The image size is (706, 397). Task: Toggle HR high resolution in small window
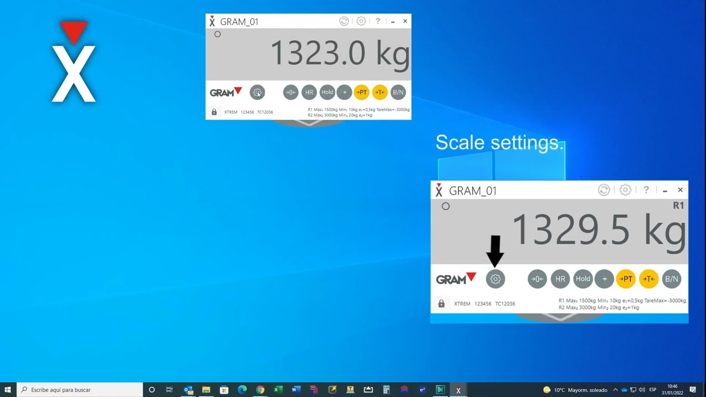pos(309,93)
